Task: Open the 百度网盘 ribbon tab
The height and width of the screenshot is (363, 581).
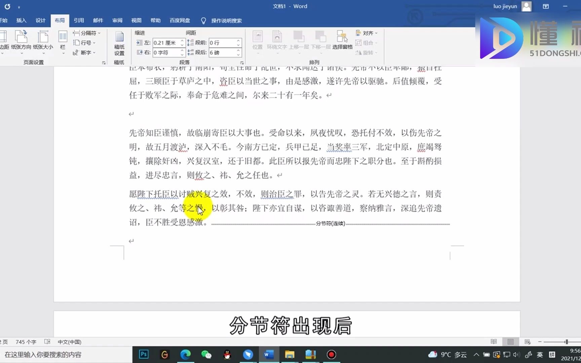Action: click(x=180, y=21)
